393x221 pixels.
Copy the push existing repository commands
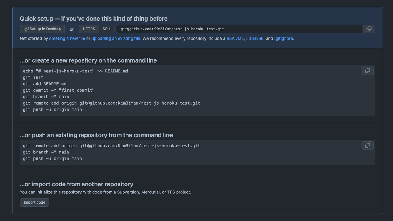[367, 145]
